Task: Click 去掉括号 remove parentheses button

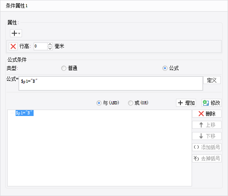Action: click(207, 158)
